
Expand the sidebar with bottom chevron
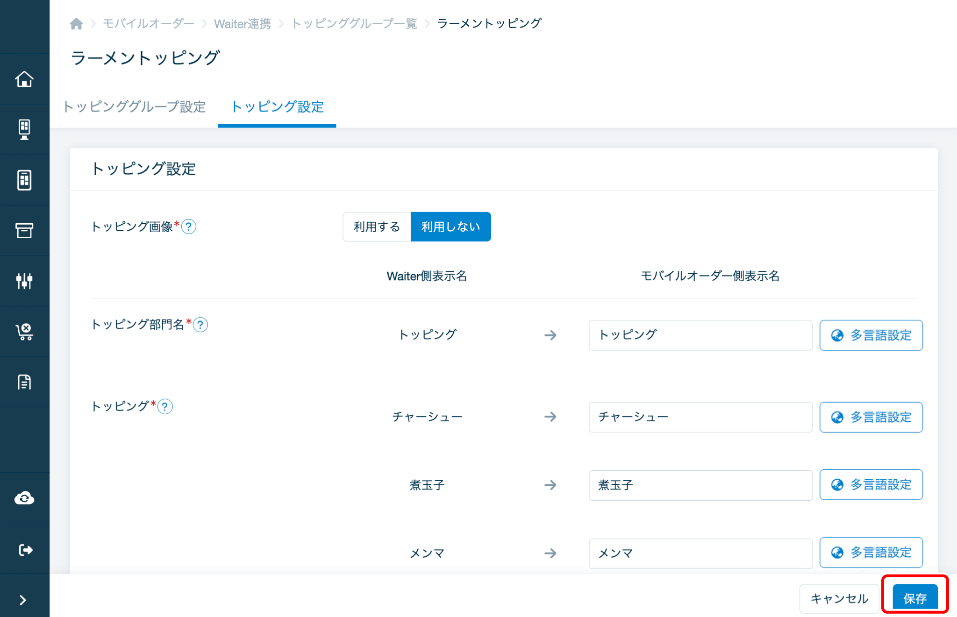point(22,600)
